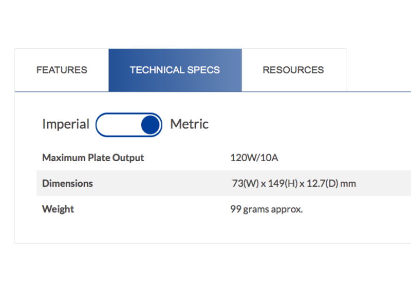Viewport: 411px width, 308px height.
Task: Select the Technical Specs tab
Action: click(x=175, y=70)
